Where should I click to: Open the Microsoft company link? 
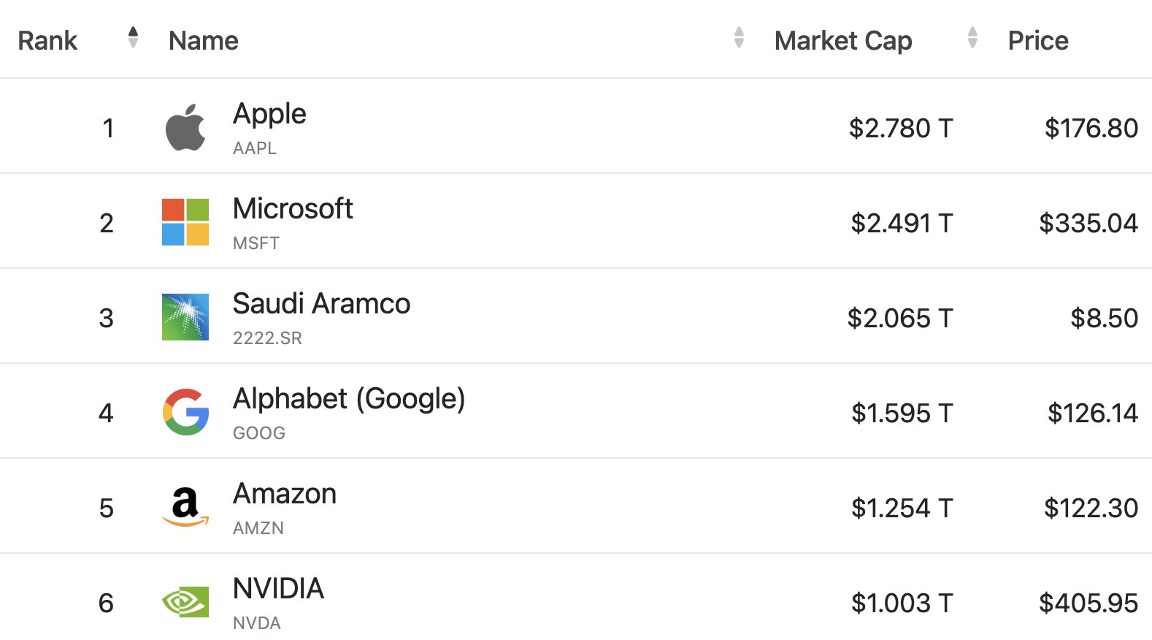[293, 209]
